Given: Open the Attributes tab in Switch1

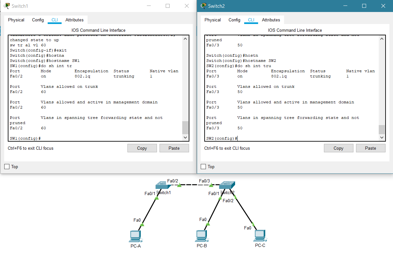Looking at the screenshot, I should [74, 20].
